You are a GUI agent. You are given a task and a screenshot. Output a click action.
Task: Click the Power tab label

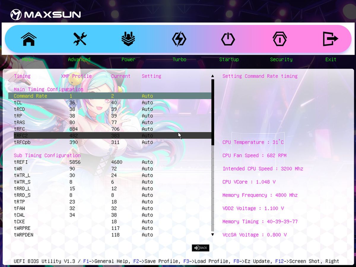tap(128, 59)
